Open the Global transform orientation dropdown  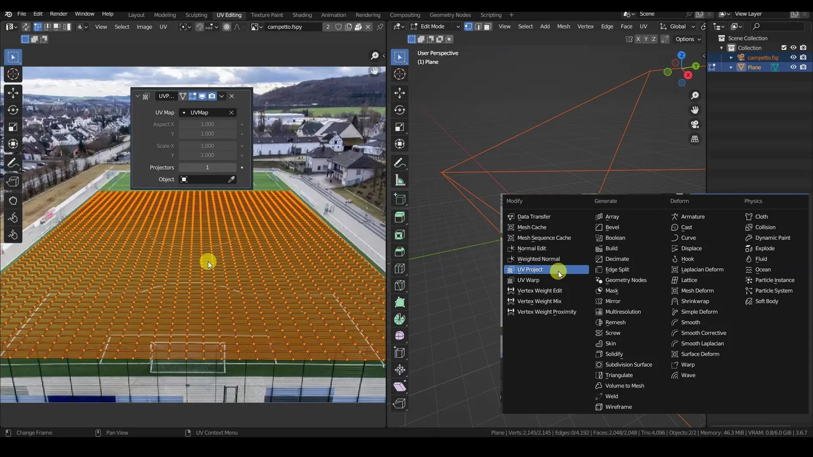(x=678, y=26)
